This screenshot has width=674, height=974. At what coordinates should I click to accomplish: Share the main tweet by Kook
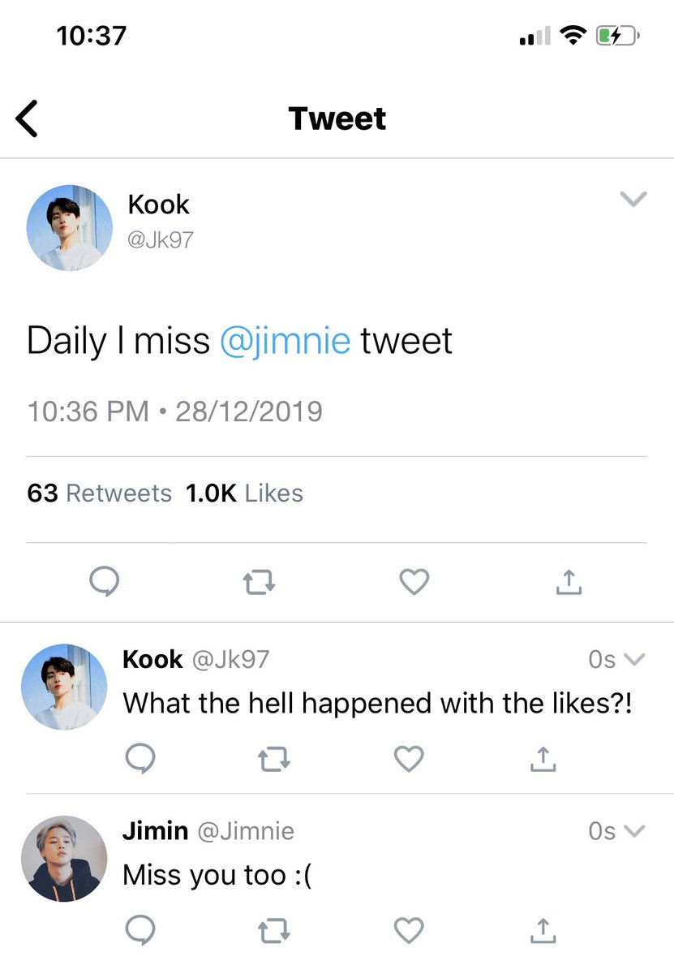click(569, 582)
